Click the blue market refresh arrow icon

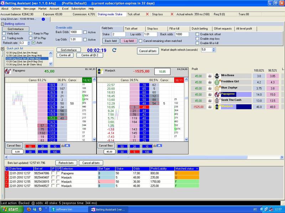tap(114, 50)
